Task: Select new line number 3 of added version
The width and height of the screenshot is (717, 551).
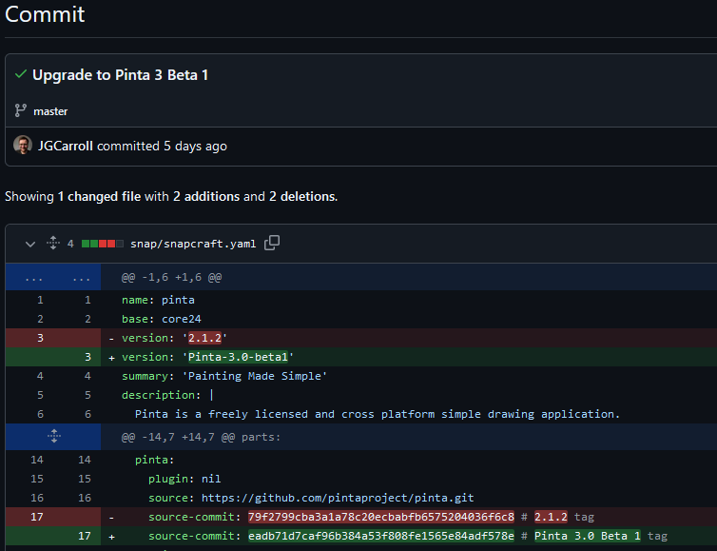Action: 87,357
